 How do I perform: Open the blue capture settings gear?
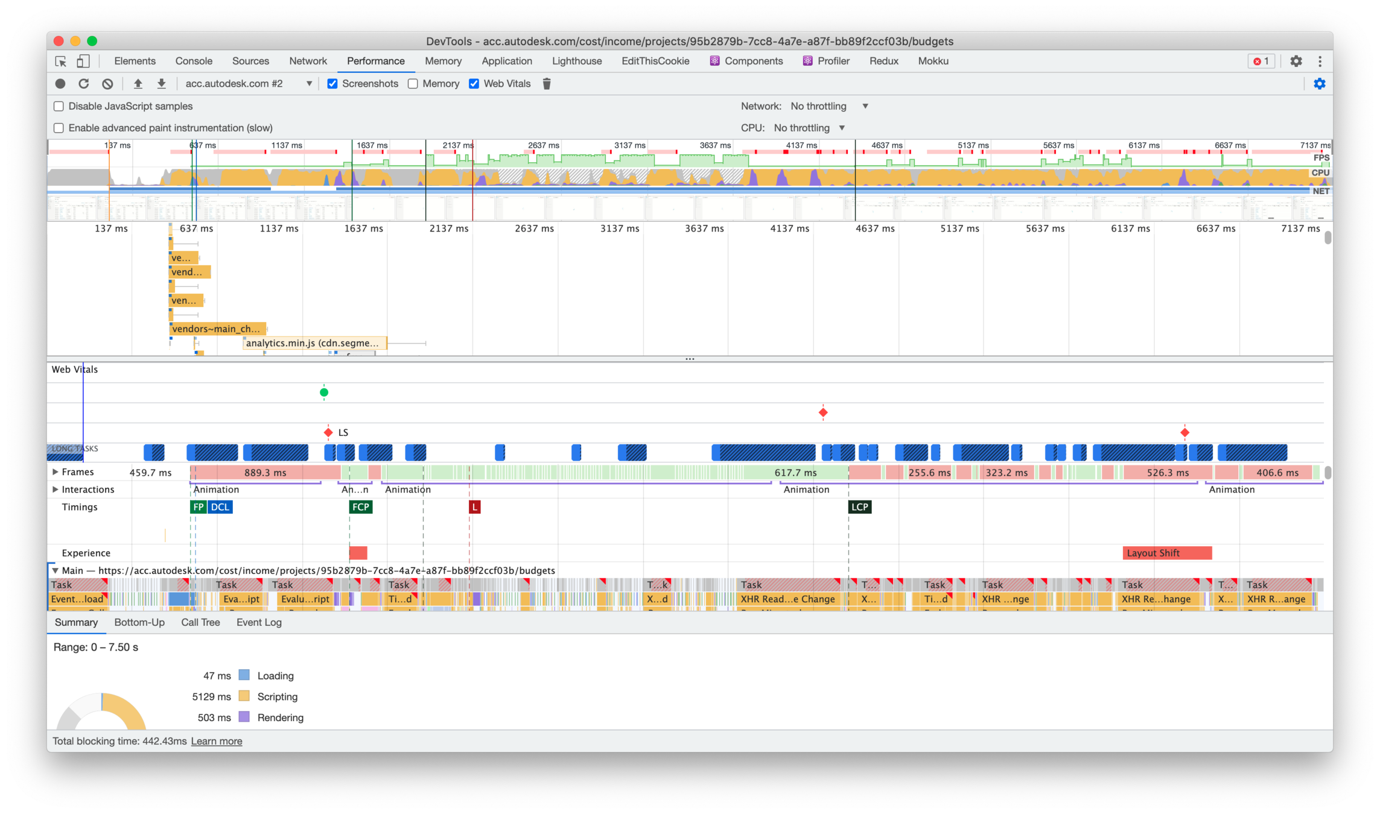(1320, 84)
